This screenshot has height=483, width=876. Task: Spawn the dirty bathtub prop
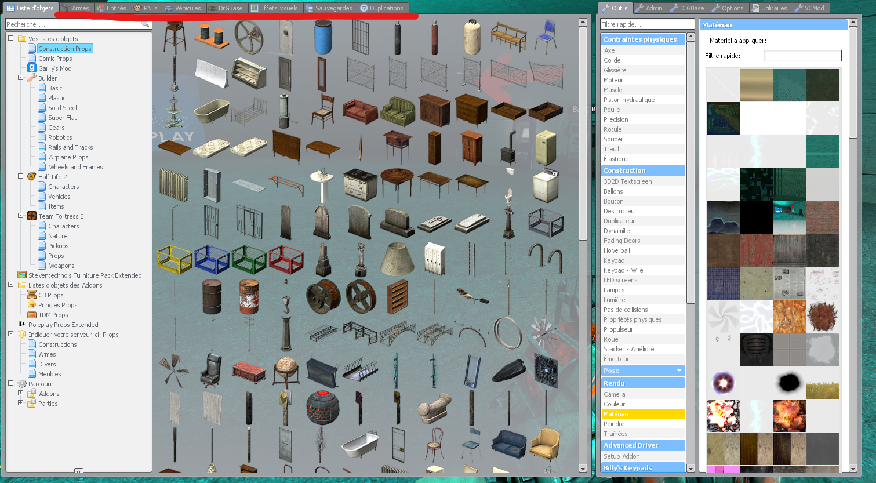(212, 111)
